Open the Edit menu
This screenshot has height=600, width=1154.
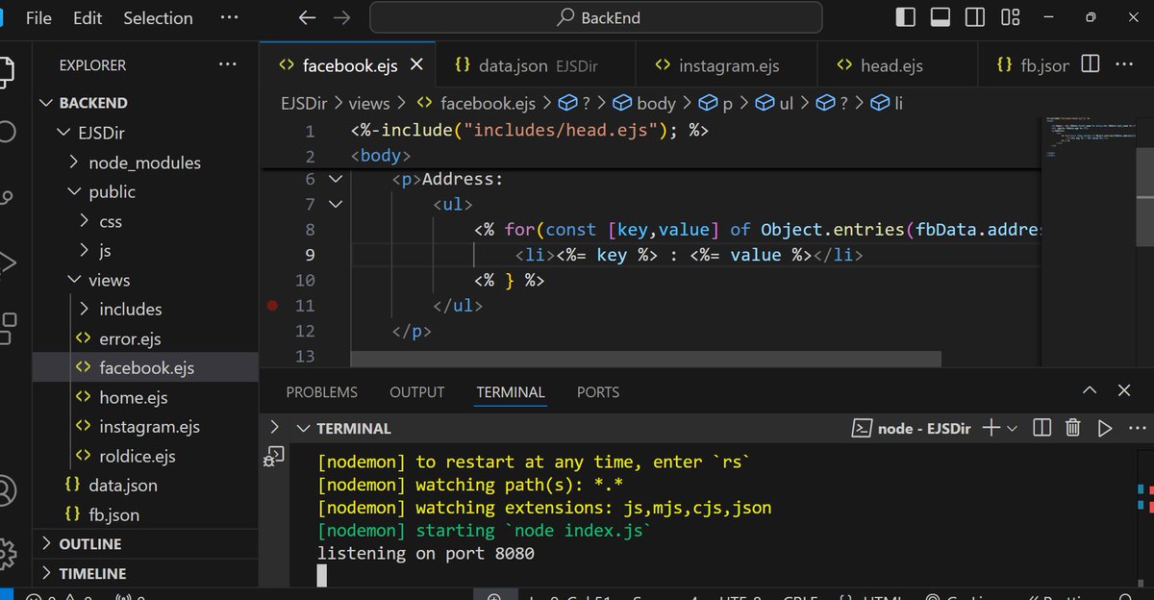click(88, 18)
